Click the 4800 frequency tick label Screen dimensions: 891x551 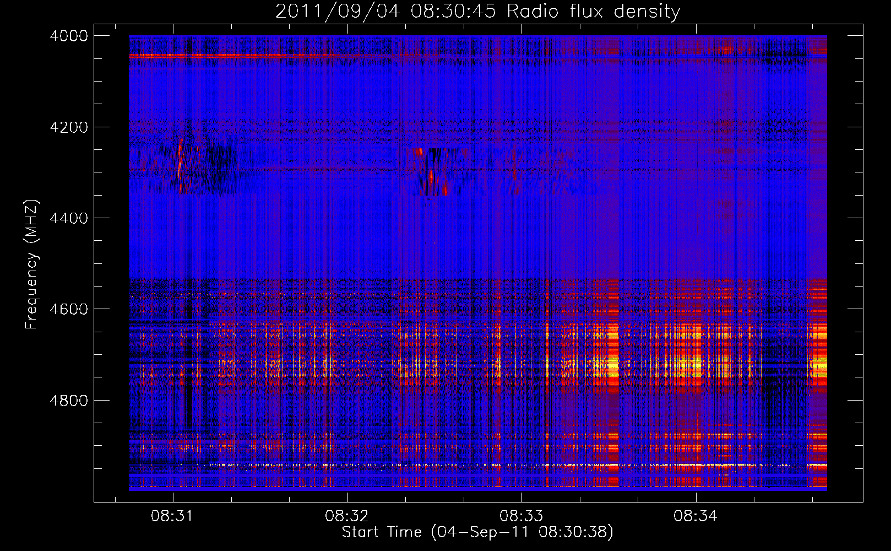click(69, 401)
